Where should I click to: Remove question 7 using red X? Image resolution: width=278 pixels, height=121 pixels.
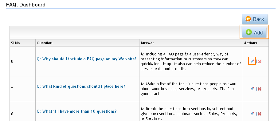pos(260,89)
